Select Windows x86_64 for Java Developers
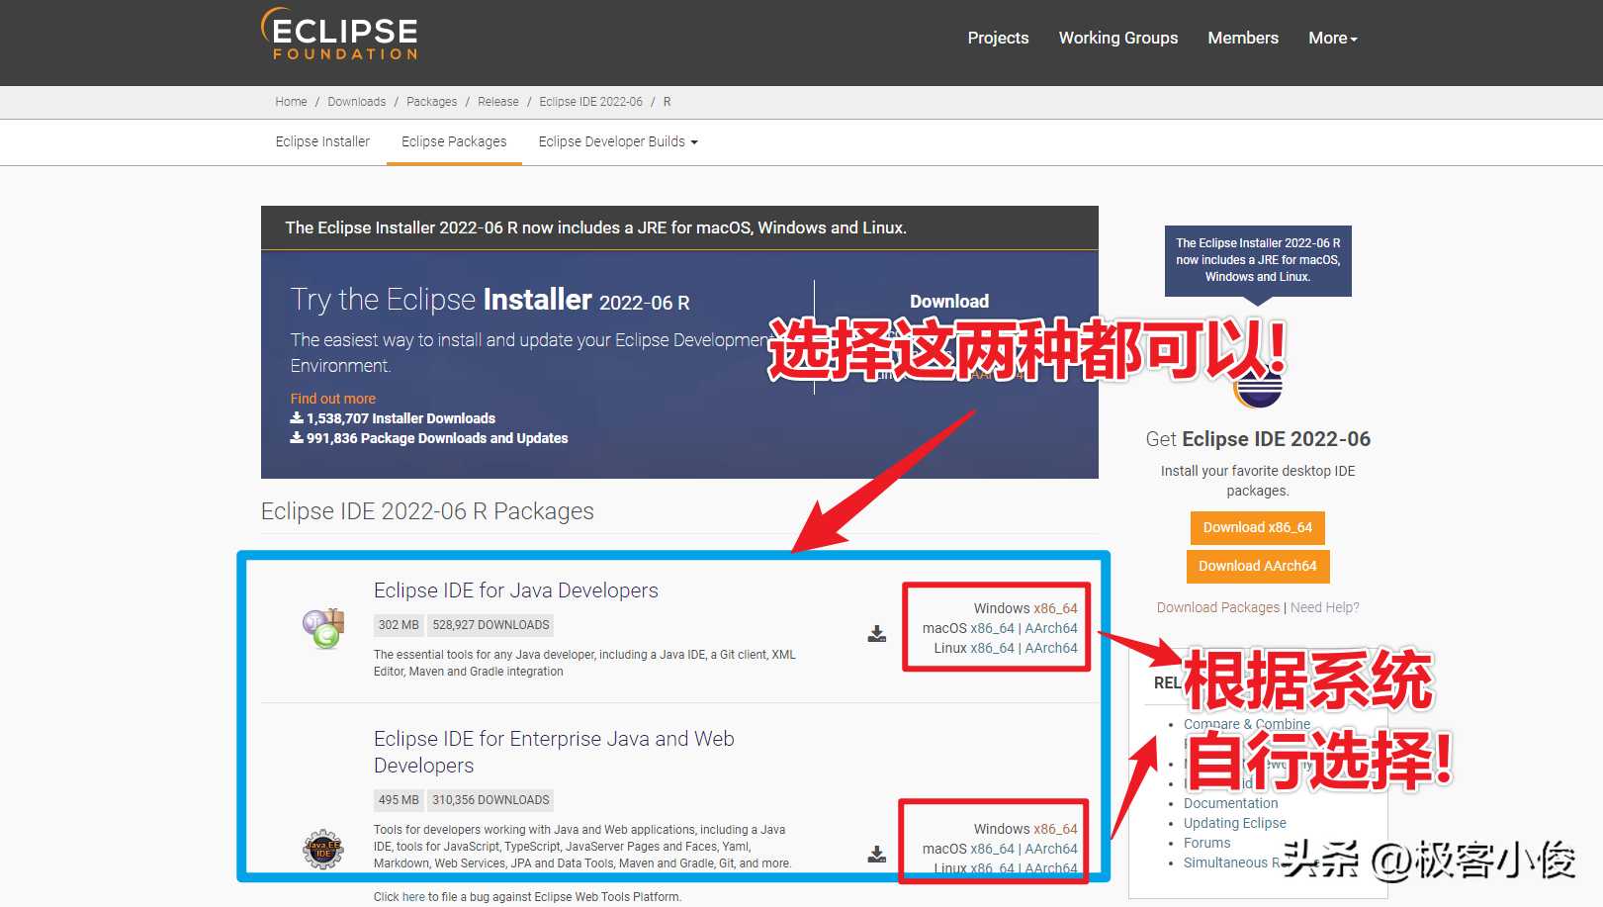The width and height of the screenshot is (1603, 907). 1055,608
